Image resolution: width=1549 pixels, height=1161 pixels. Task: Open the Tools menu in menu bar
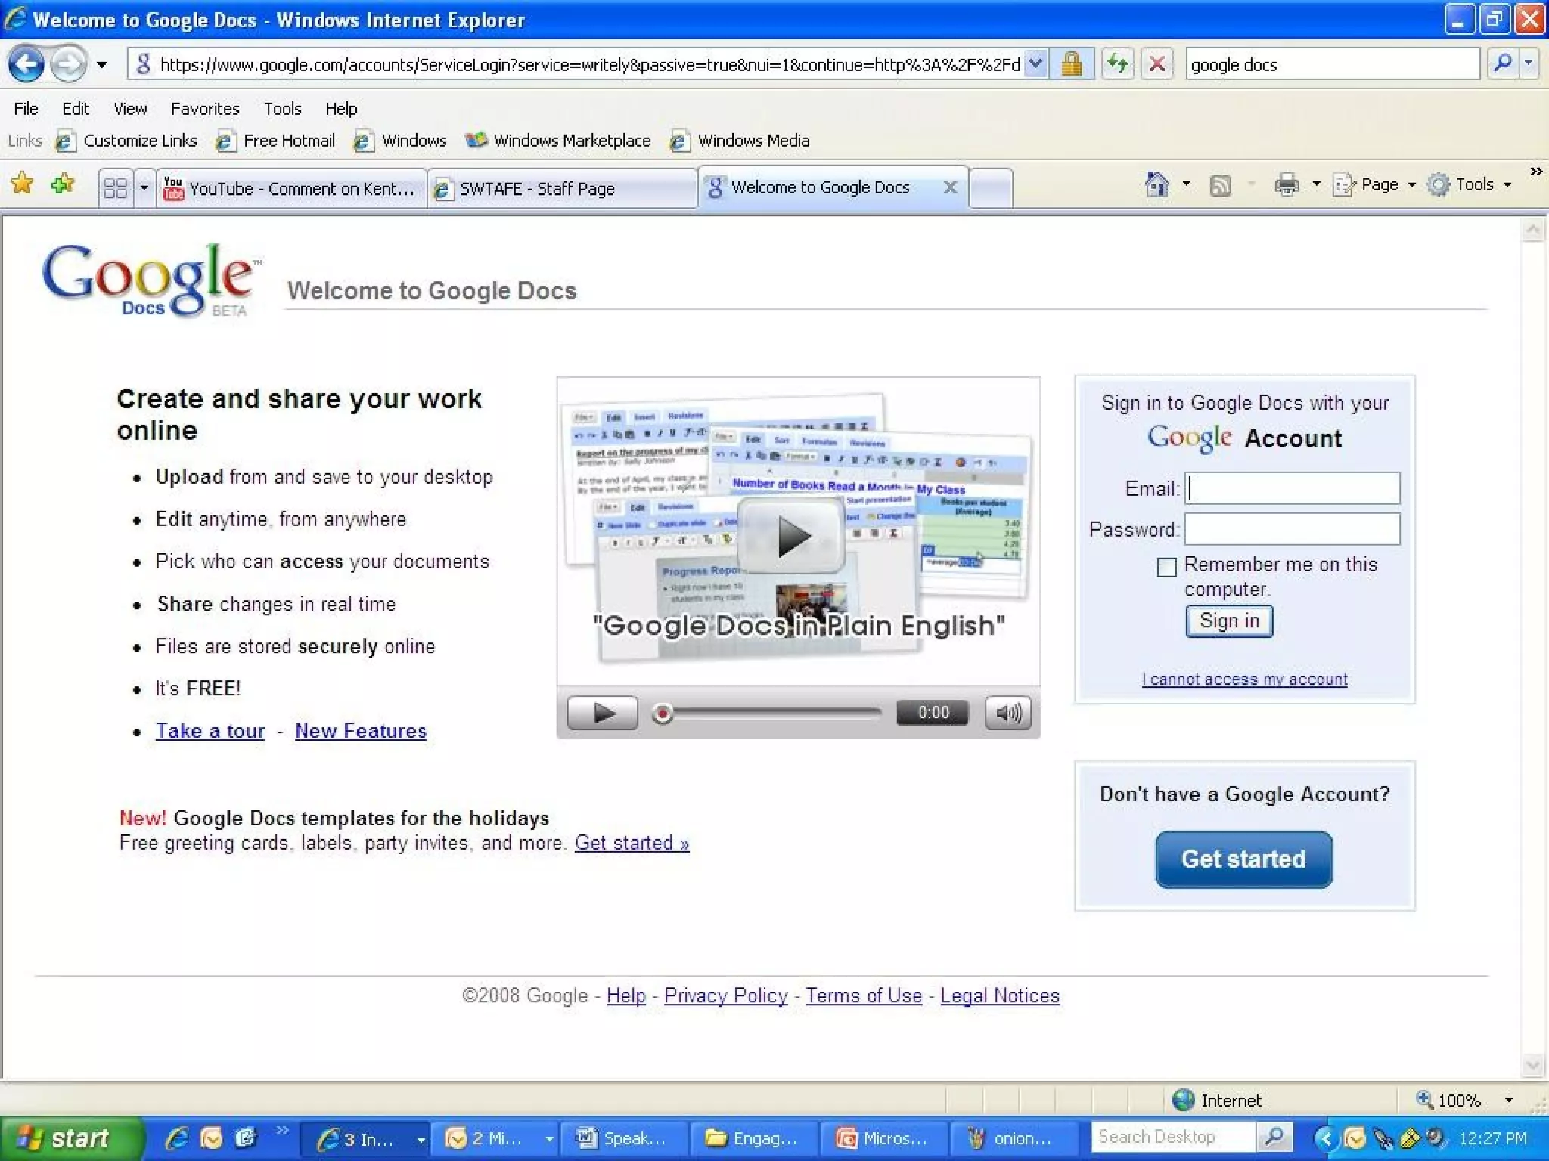pos(282,109)
